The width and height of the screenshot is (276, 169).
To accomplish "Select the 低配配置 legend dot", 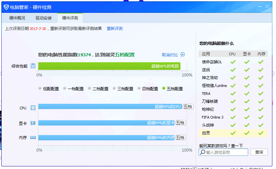I will click(40, 88).
